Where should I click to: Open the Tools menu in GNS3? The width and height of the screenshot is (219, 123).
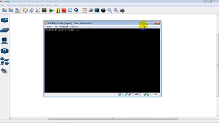coord(49,5)
